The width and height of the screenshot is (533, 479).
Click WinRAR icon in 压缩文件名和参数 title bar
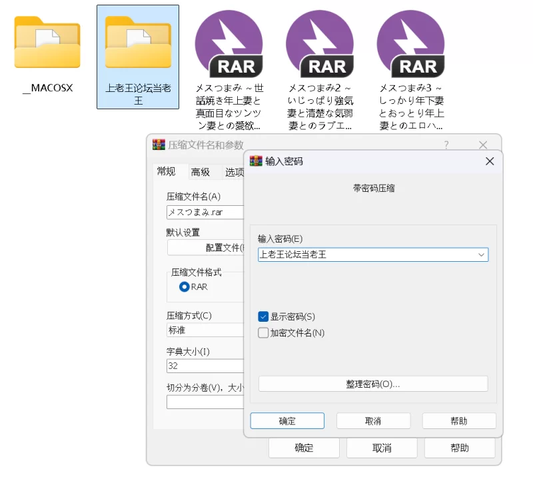(x=159, y=145)
